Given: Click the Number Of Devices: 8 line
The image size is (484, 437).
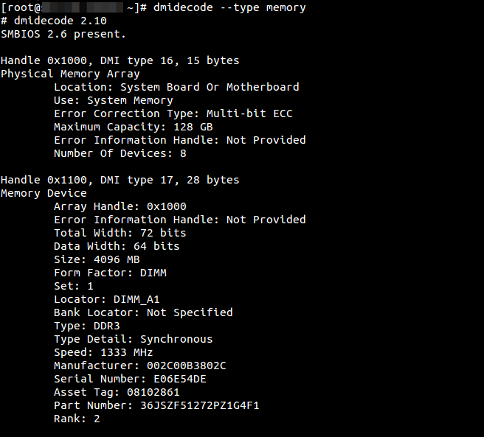Looking at the screenshot, I should (x=120, y=153).
